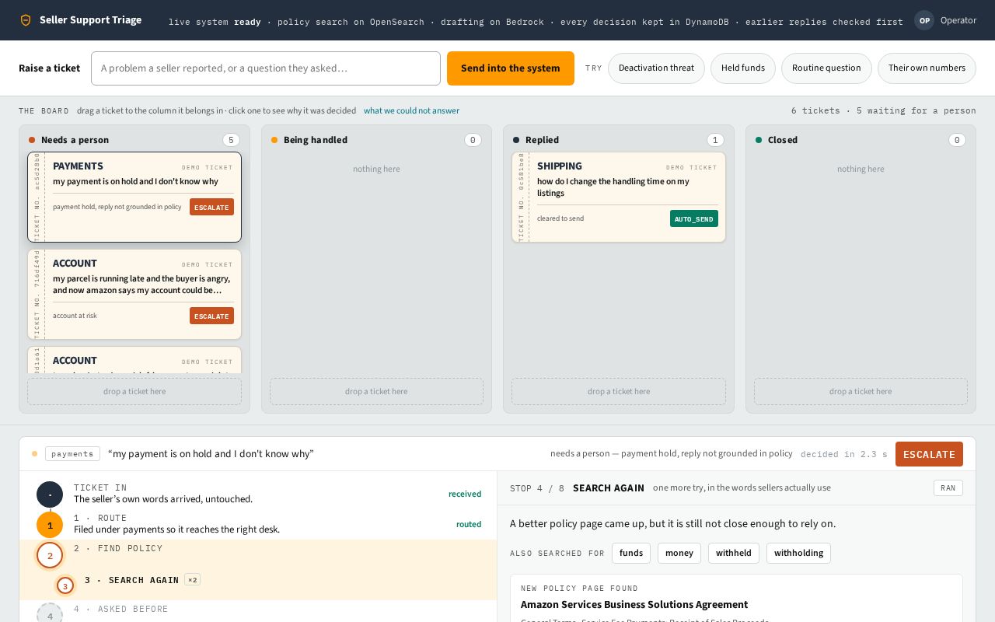
Task: Select the PAYMENTS ticket about payment on hold
Action: click(134, 197)
